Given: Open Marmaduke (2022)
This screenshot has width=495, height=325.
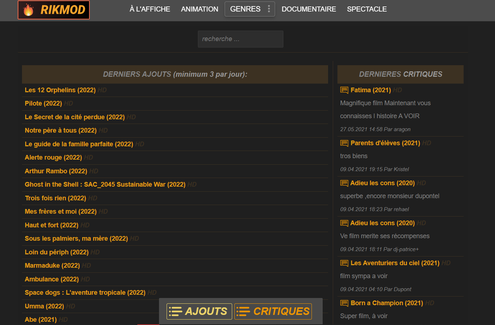Looking at the screenshot, I should pos(52,266).
